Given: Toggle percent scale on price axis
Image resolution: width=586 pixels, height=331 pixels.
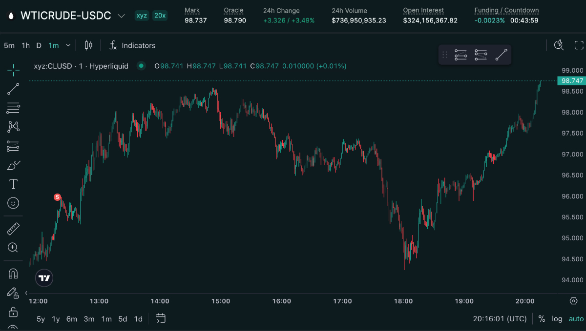Looking at the screenshot, I should pyautogui.click(x=542, y=319).
